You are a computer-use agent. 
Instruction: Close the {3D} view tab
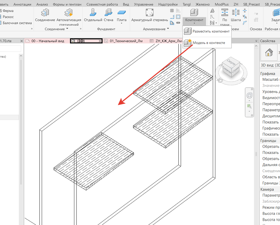[100, 41]
